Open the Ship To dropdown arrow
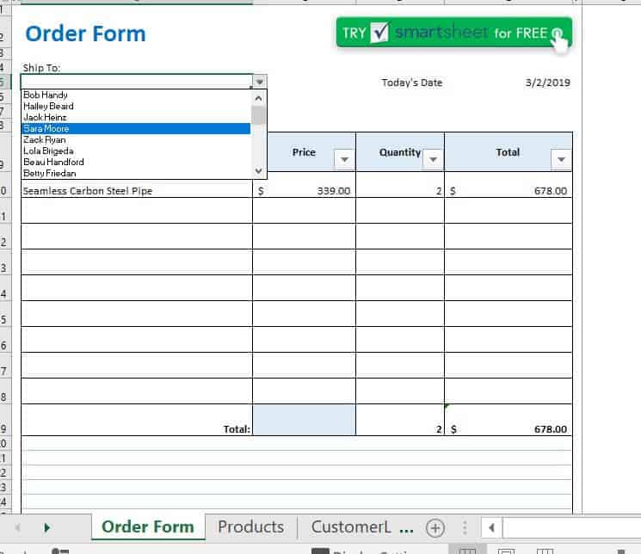Image resolution: width=641 pixels, height=554 pixels. [260, 82]
